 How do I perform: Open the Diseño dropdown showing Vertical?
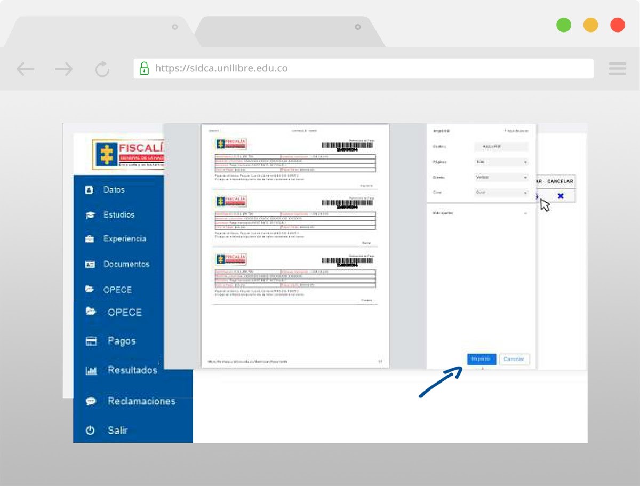[x=501, y=177]
